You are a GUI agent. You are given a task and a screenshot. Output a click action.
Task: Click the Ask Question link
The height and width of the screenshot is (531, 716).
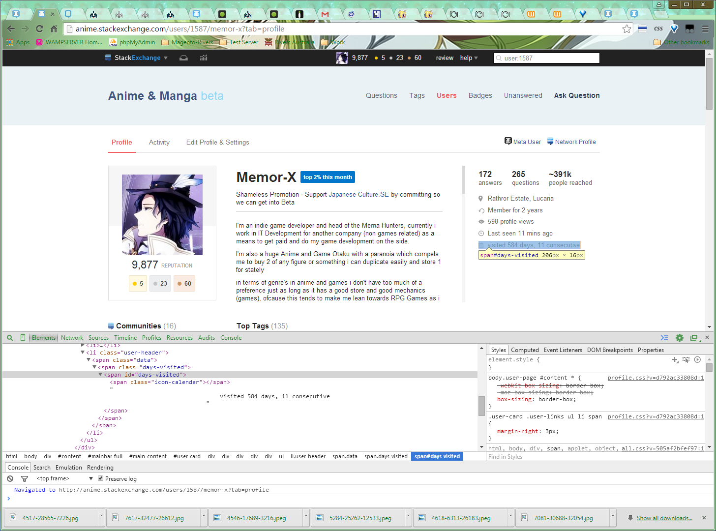(x=577, y=95)
